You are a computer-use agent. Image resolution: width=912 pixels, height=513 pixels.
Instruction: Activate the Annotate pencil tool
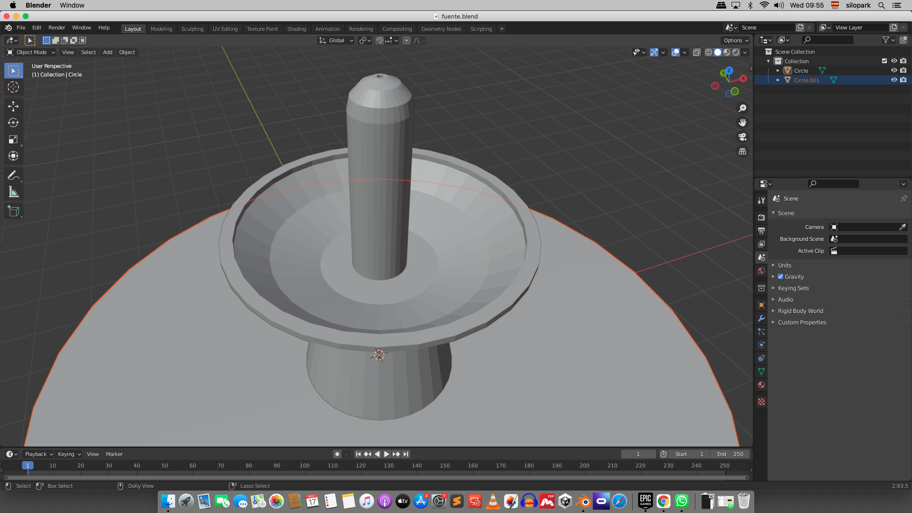tap(13, 175)
